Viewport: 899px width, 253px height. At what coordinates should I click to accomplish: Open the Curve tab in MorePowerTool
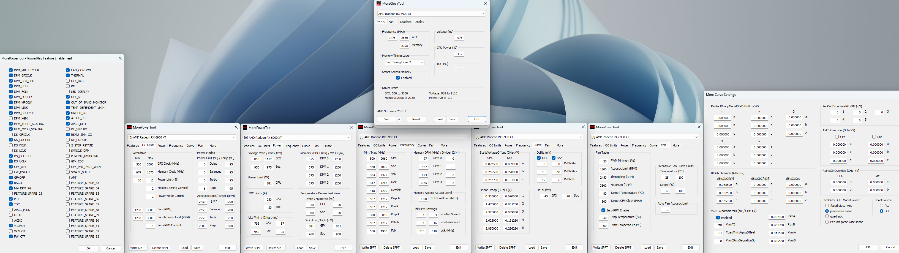click(190, 146)
